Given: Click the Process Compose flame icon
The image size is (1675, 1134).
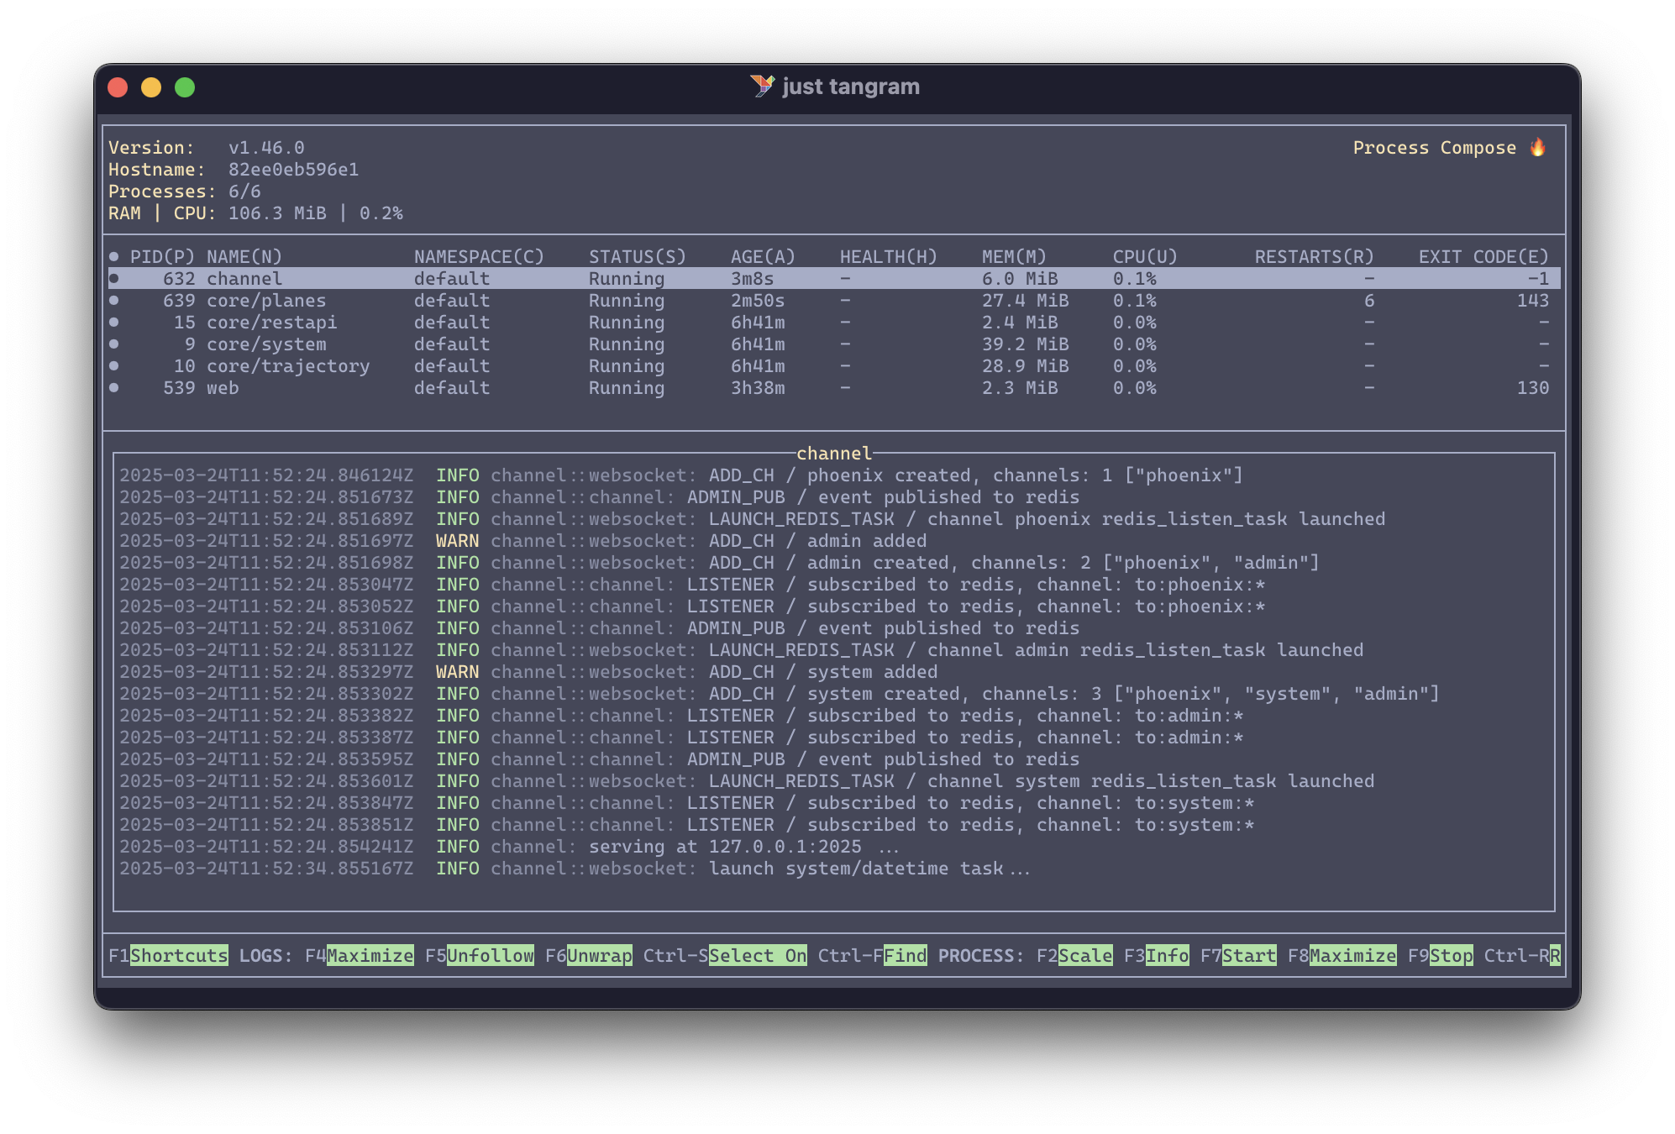Looking at the screenshot, I should (x=1537, y=147).
